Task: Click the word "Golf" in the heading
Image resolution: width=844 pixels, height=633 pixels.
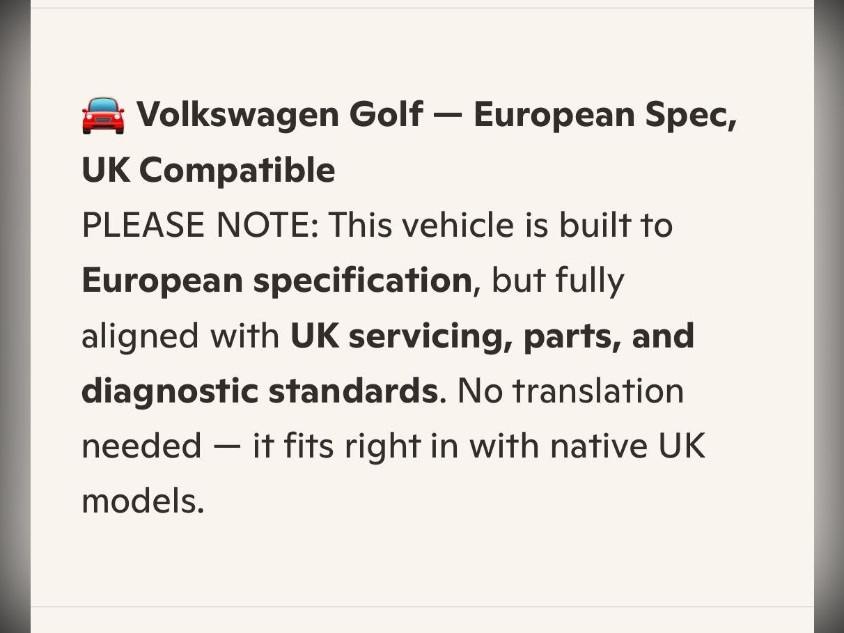Action: pos(385,114)
